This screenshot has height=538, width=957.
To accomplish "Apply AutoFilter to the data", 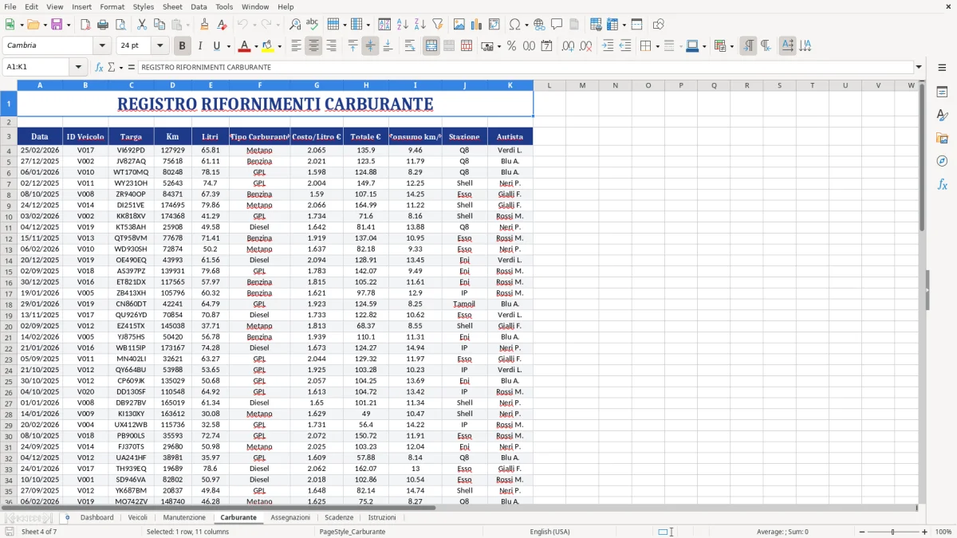I will click(436, 24).
